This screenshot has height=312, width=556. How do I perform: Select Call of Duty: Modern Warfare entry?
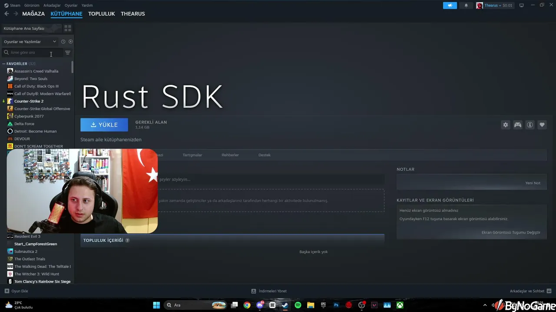pyautogui.click(x=43, y=94)
